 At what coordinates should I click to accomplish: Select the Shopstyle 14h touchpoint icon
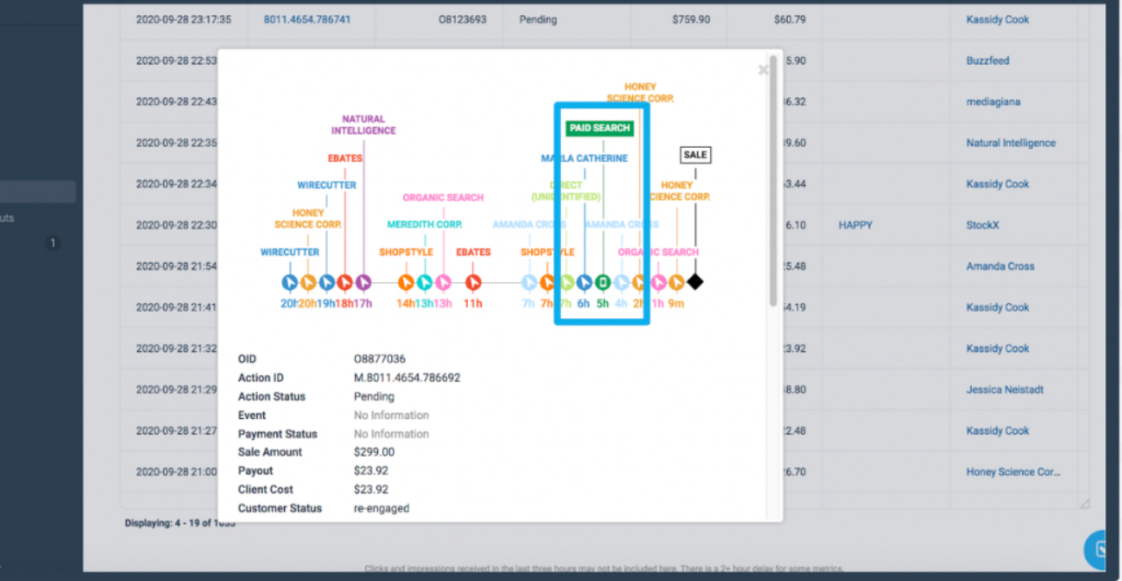(x=406, y=282)
